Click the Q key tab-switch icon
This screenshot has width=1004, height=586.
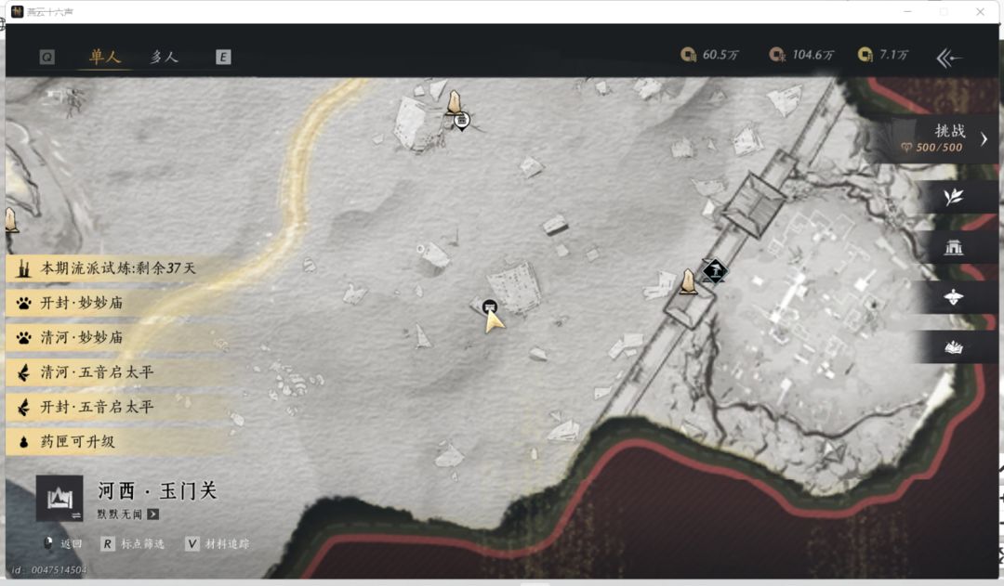point(46,57)
